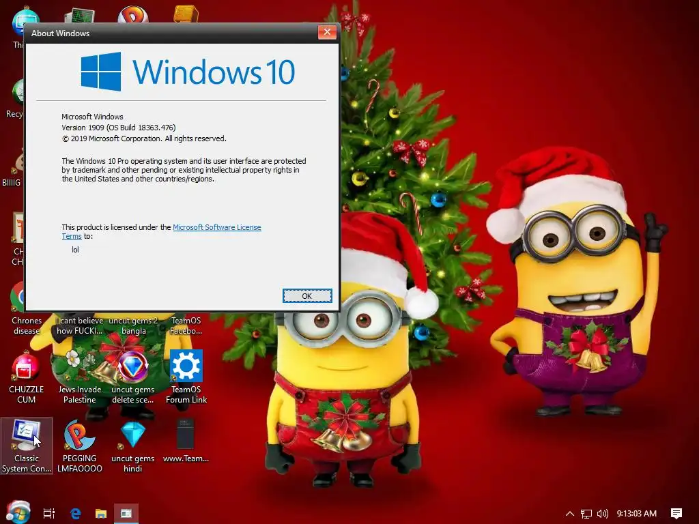
Task: Open the volume tray icon
Action: [602, 514]
